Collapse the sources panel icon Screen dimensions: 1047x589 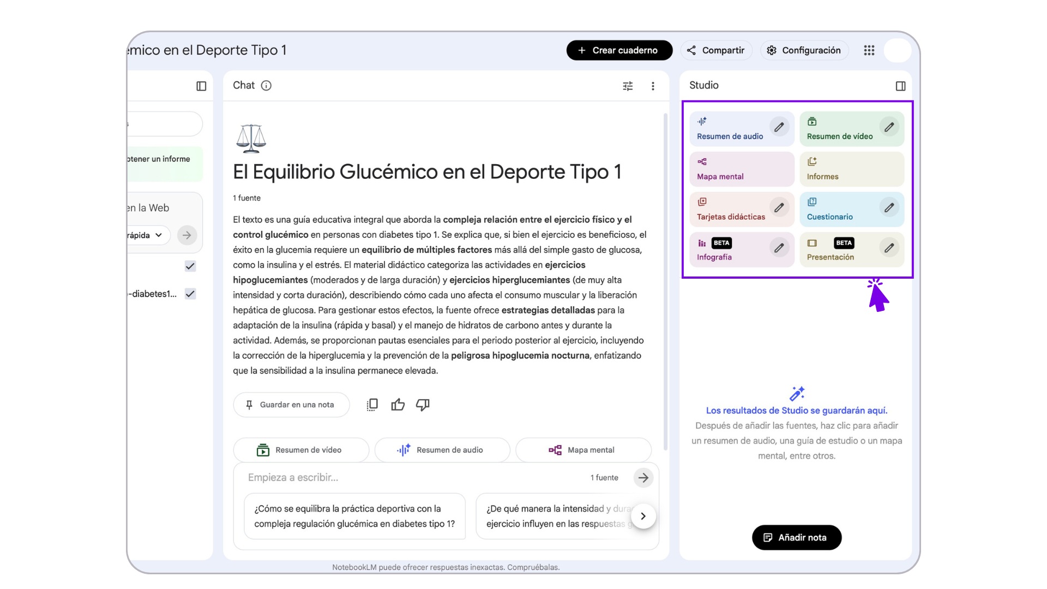point(201,86)
